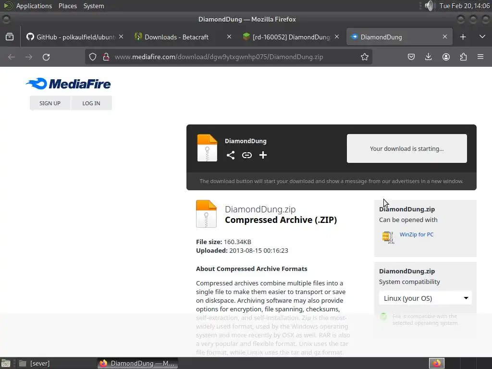Click the Firefox View icon in tab bar
Screen dimensions: 492x369
(x=10, y=37)
